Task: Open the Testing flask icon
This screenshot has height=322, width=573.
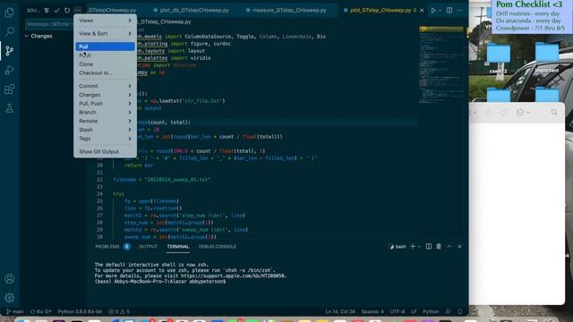Action: (10, 108)
